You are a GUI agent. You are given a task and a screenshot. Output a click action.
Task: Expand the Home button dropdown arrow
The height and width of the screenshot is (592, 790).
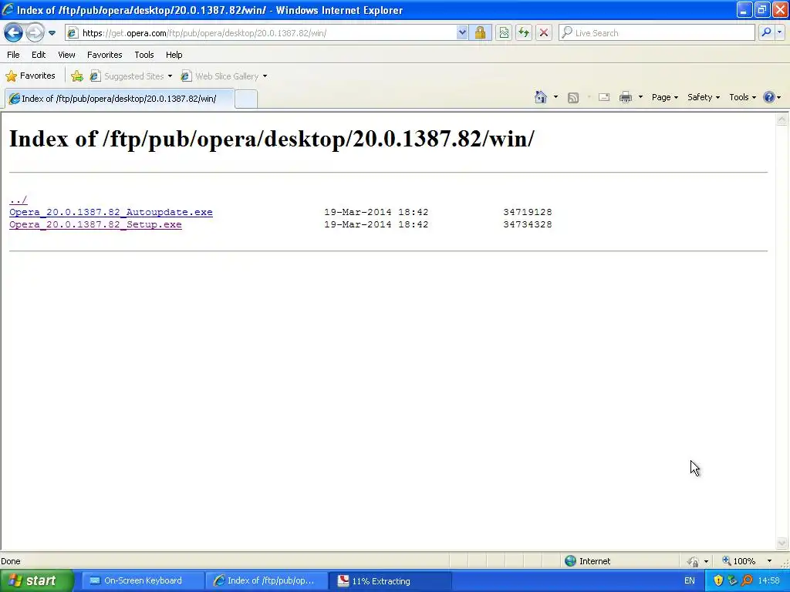pos(555,97)
